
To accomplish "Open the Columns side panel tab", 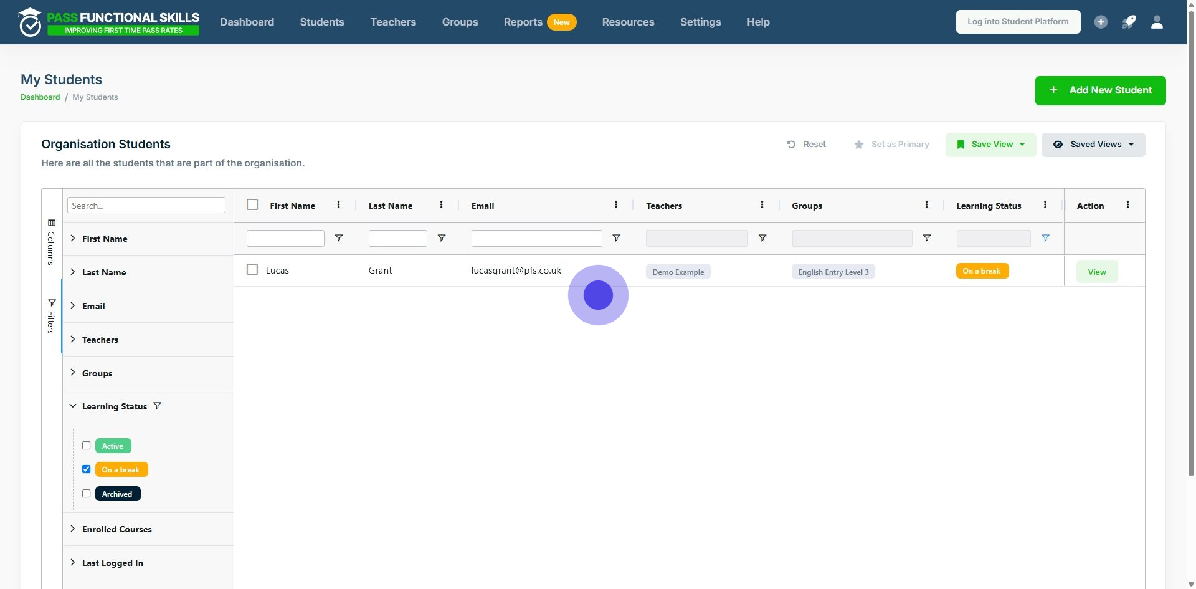I will [x=51, y=242].
